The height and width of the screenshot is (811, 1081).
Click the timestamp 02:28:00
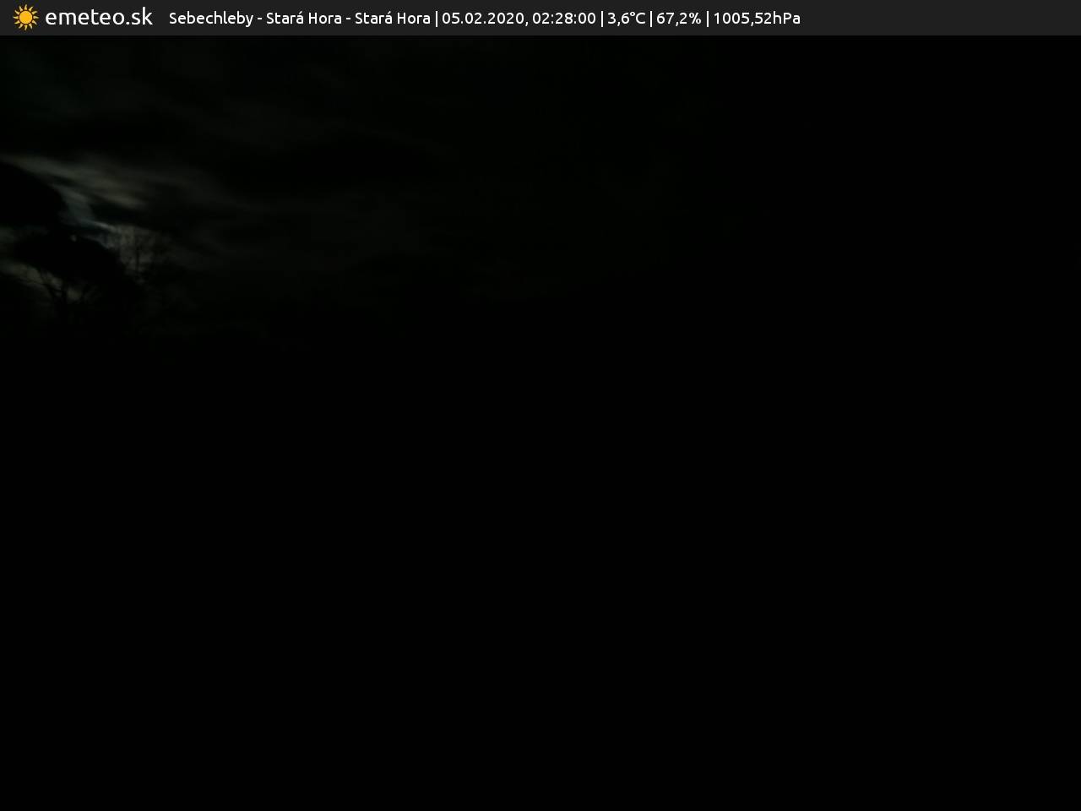[x=563, y=19]
